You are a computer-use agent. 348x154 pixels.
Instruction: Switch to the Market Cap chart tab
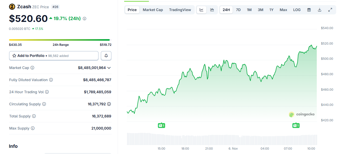tap(152, 10)
